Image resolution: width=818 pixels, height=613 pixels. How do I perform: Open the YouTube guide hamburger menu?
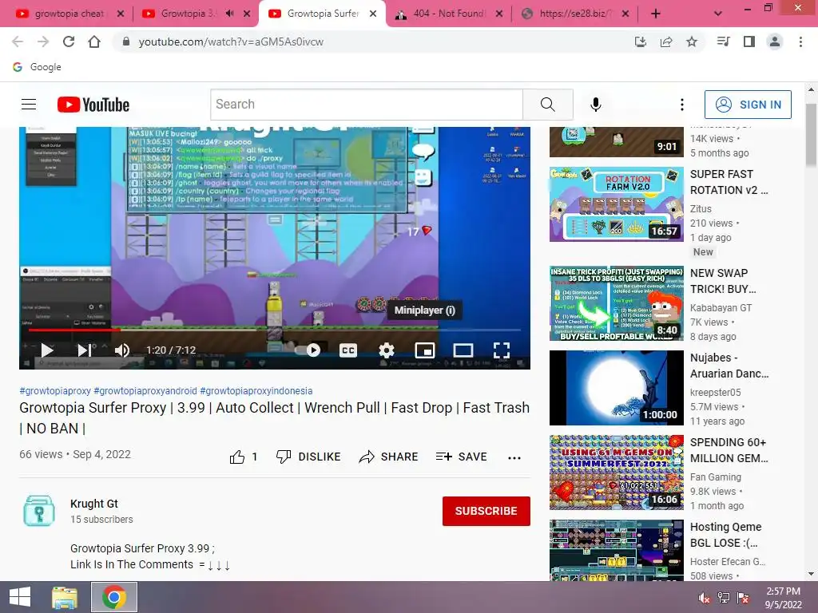tap(29, 105)
